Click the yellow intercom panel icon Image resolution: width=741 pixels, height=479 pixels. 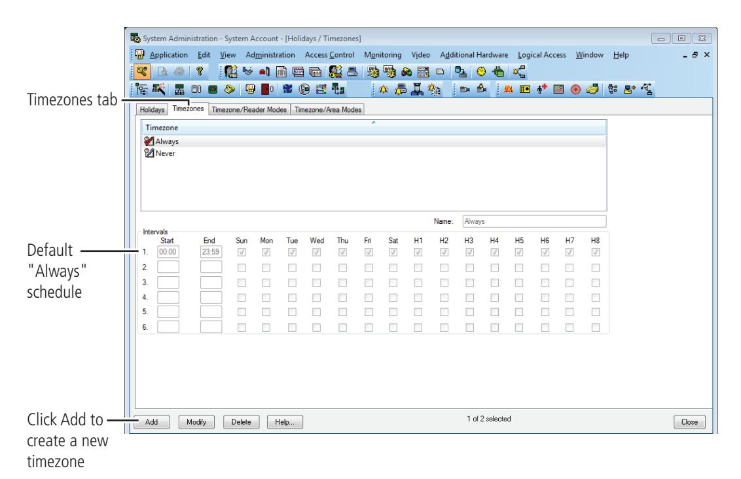[x=525, y=89]
